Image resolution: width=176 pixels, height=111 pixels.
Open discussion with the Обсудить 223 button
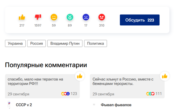(140, 20)
